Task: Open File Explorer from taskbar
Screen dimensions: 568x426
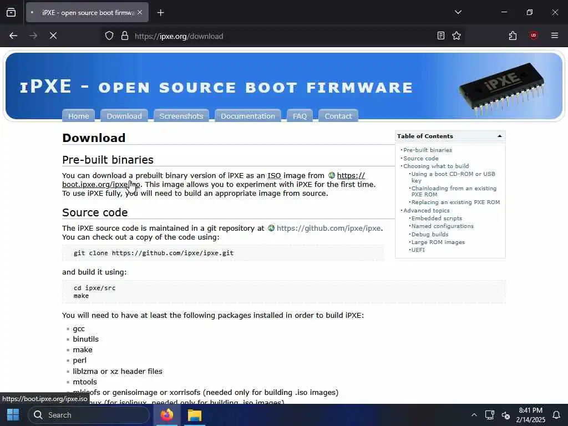Action: pyautogui.click(x=195, y=415)
